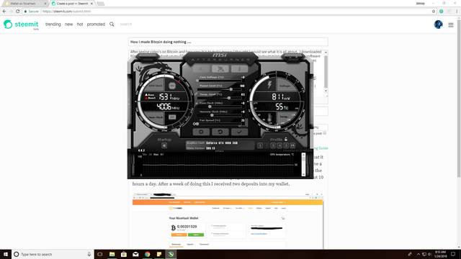
Task: Open the new posts link
Action: 69,24
